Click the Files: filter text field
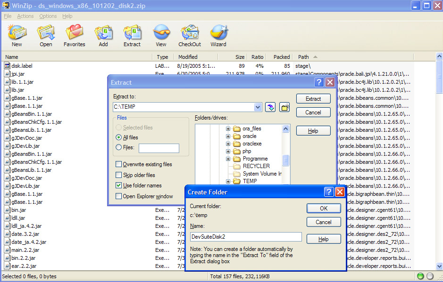Image resolution: width=443 pixels, height=282 pixels. 159,148
